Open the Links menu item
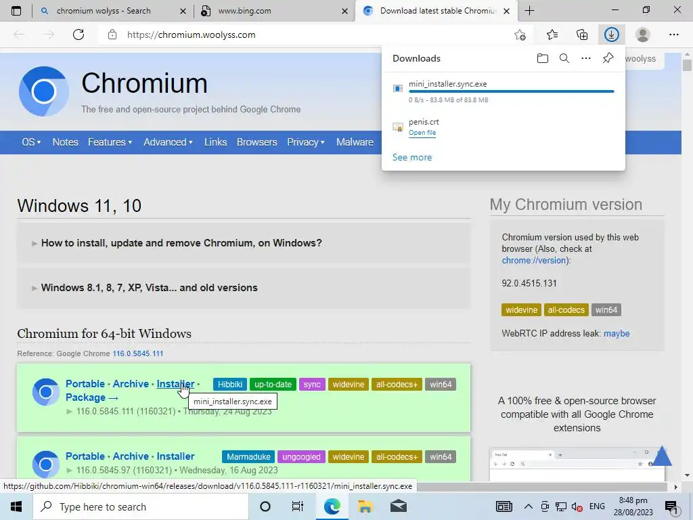693x520 pixels. pos(215,142)
